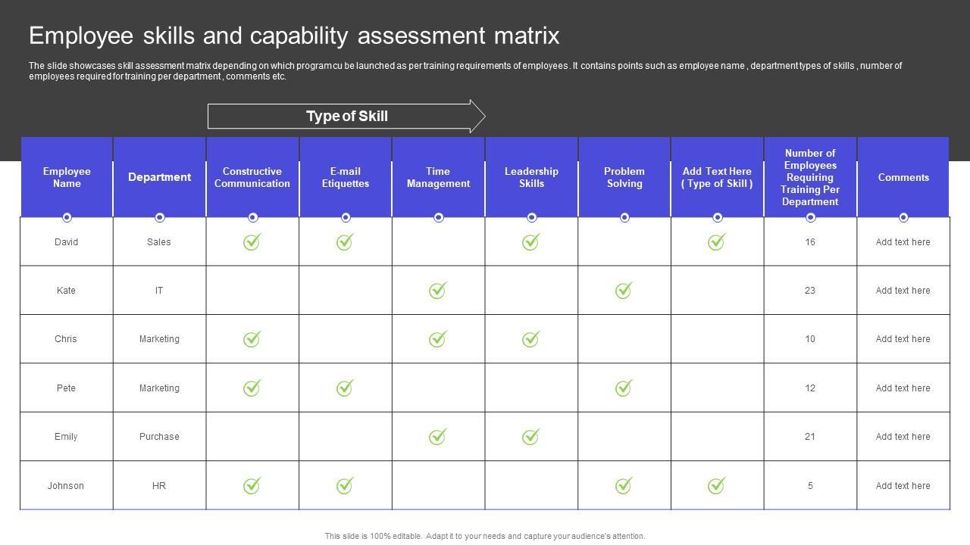Click Emily's employee name cell
The width and height of the screenshot is (970, 545).
66,437
